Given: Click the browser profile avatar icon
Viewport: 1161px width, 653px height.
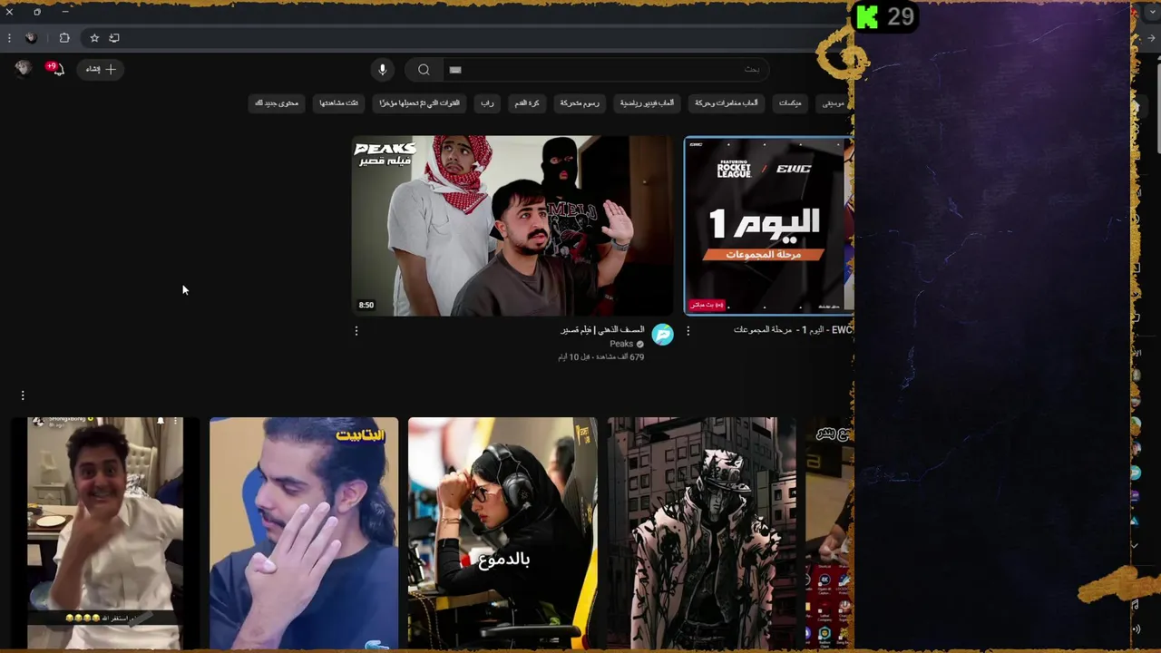Looking at the screenshot, I should pyautogui.click(x=31, y=38).
